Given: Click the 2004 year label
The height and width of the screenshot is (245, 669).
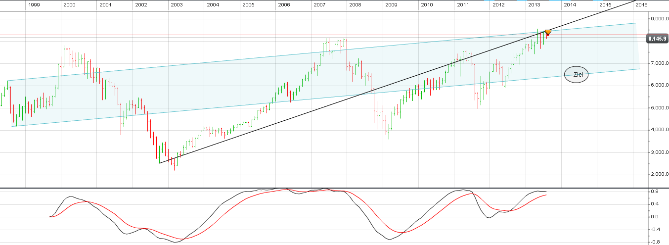Looking at the screenshot, I should (213, 4).
